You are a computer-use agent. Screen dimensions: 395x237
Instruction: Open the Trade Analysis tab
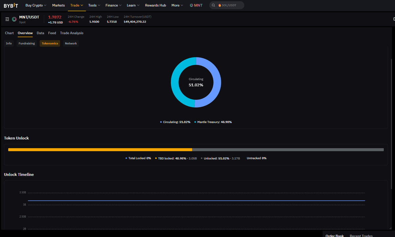point(72,33)
